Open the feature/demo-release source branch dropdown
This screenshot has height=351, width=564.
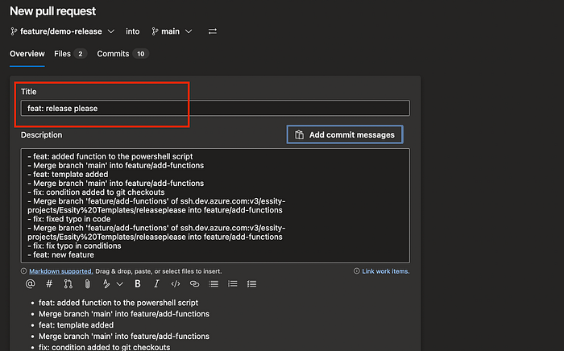coord(63,31)
